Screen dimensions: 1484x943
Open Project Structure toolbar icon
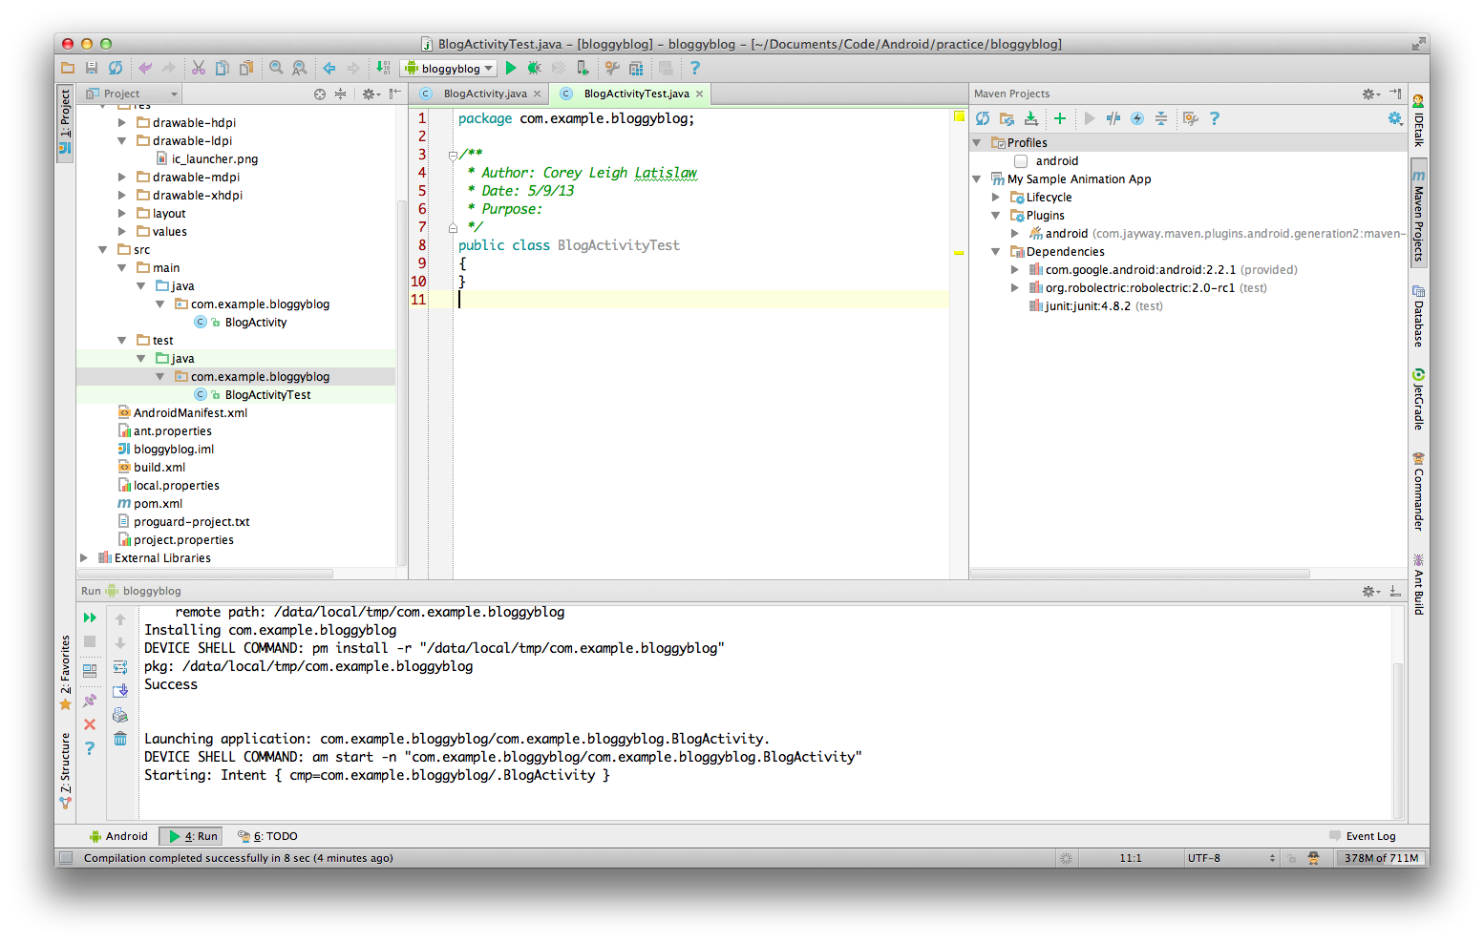click(x=636, y=68)
